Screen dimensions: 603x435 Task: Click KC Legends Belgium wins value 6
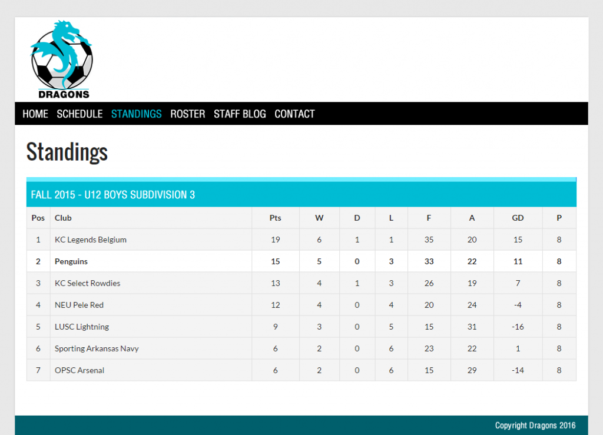point(319,240)
